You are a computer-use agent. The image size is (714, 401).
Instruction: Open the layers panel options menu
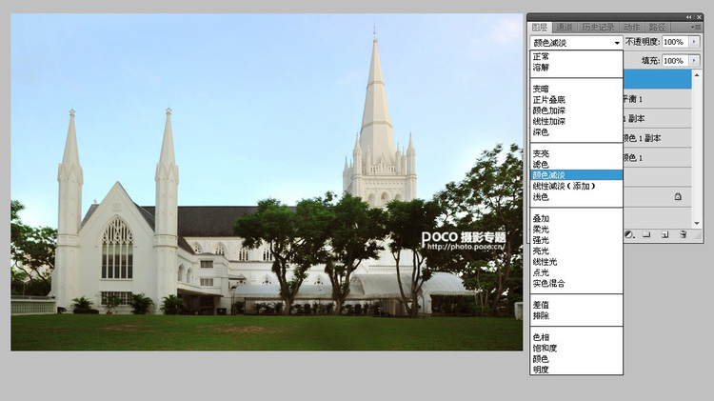pyautogui.click(x=696, y=28)
